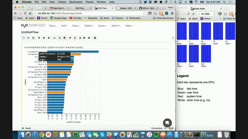Open the Wikipedia bookmark
248x139 pixels.
point(91,18)
